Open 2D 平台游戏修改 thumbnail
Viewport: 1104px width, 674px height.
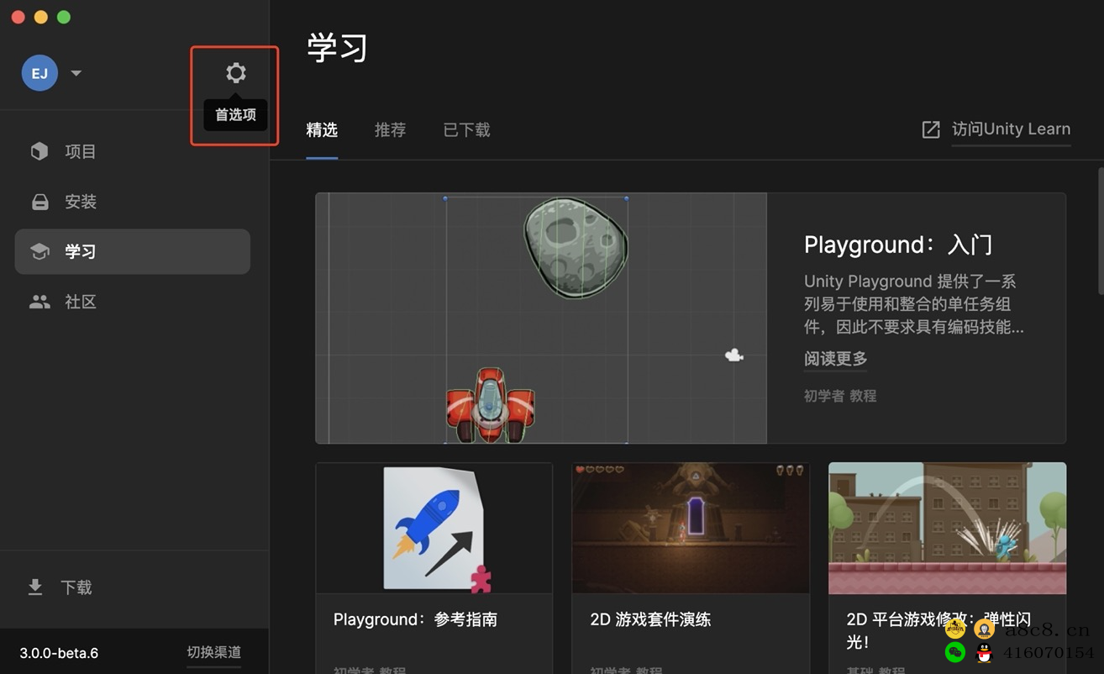[x=947, y=529]
